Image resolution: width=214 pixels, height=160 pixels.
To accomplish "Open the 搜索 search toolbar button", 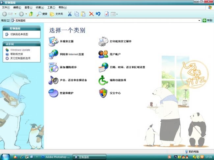I will 42,14.
